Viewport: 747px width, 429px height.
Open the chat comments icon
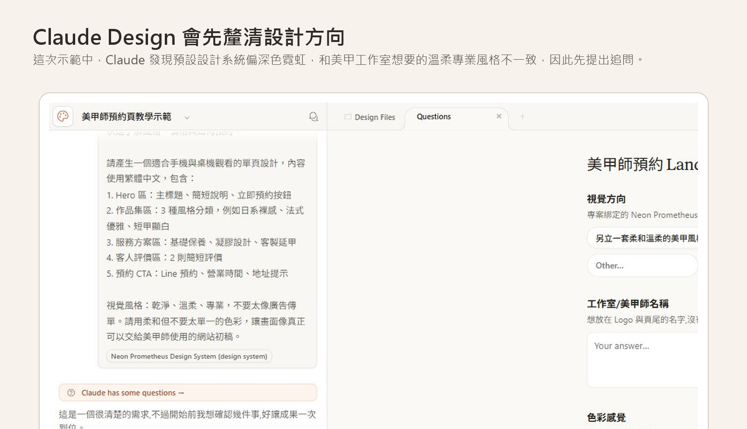coord(314,117)
